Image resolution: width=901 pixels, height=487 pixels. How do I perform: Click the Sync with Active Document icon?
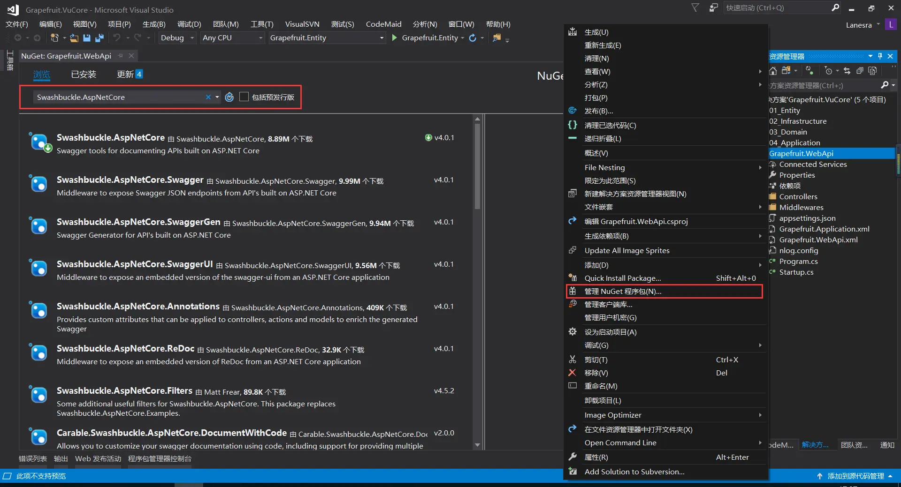(848, 71)
